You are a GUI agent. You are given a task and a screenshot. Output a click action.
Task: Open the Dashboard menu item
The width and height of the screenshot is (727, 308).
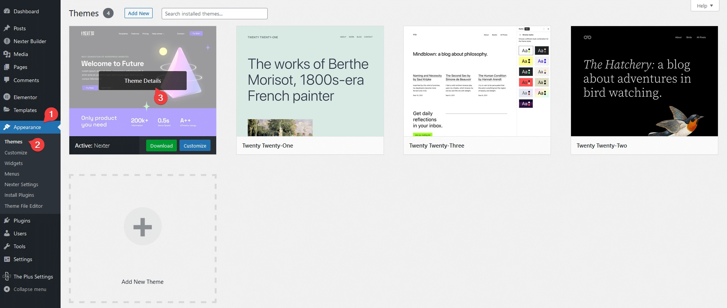30,11
